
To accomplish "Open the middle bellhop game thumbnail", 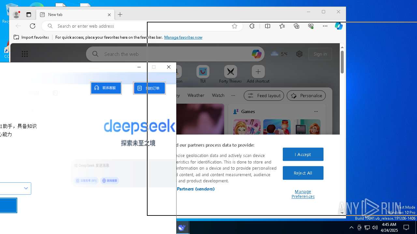I will [277, 127].
